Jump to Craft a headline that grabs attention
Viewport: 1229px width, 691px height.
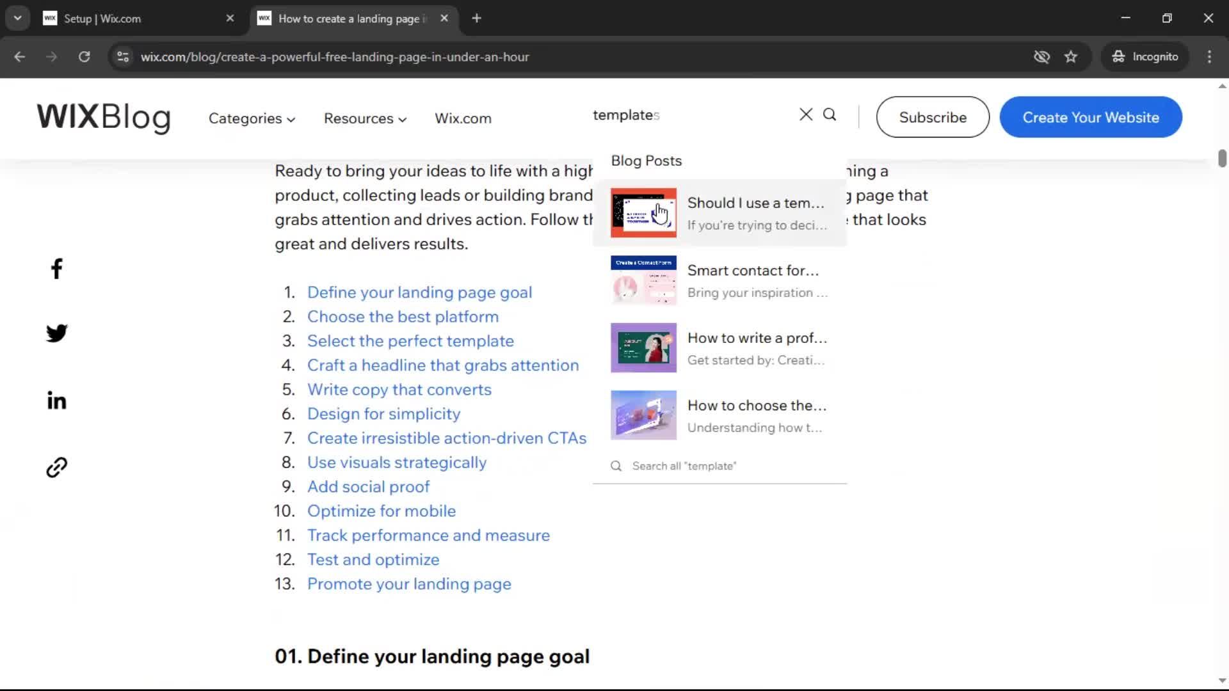tap(443, 365)
